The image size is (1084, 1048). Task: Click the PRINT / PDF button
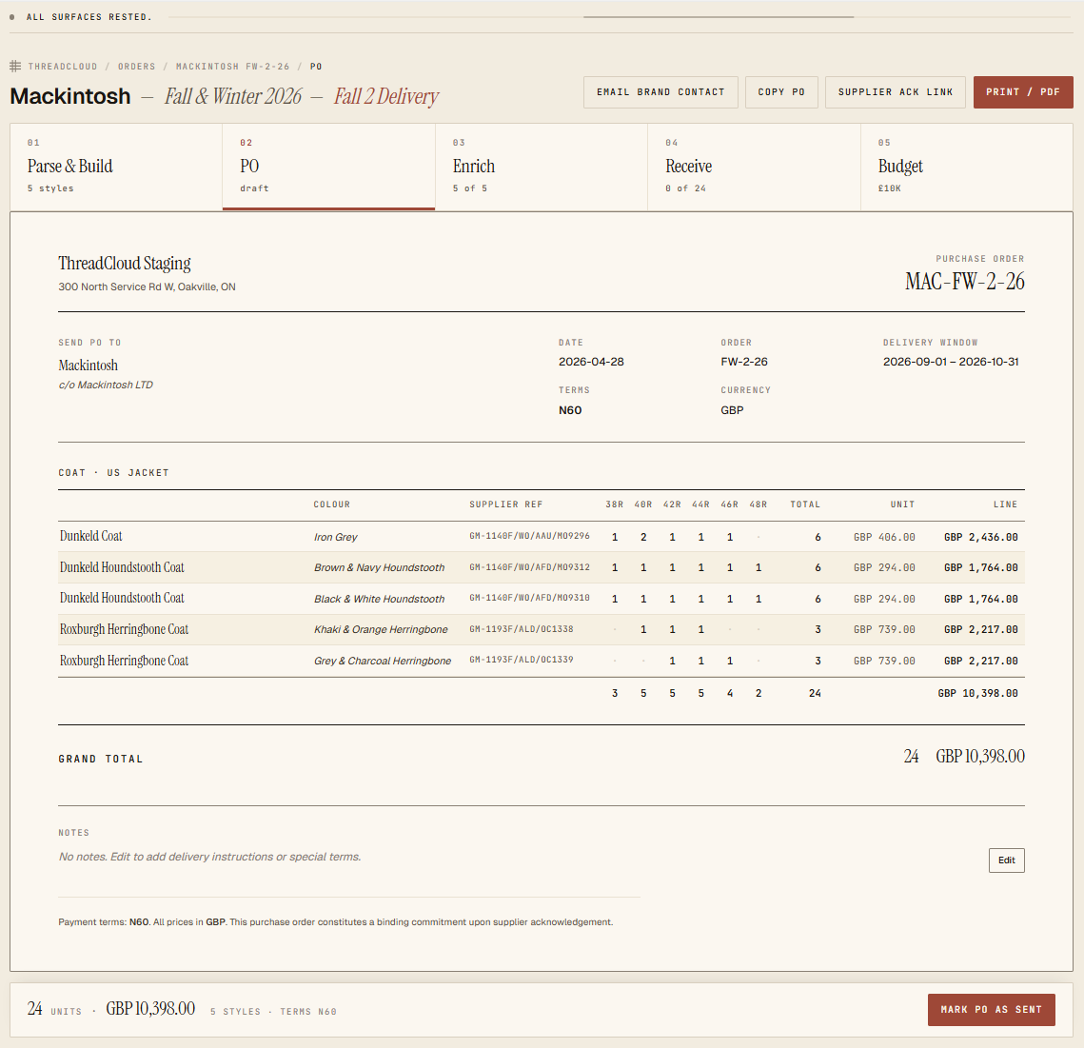pos(1023,92)
